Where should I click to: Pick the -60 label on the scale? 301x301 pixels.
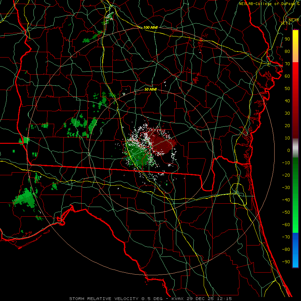coord(286,225)
